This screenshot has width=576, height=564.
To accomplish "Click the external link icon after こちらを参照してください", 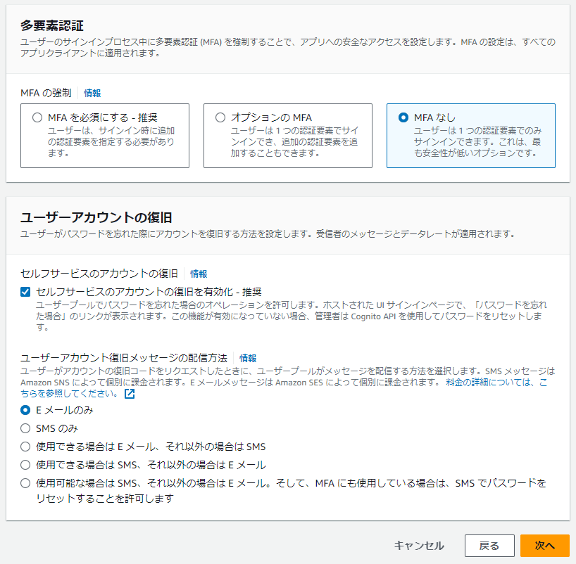I will pos(130,394).
